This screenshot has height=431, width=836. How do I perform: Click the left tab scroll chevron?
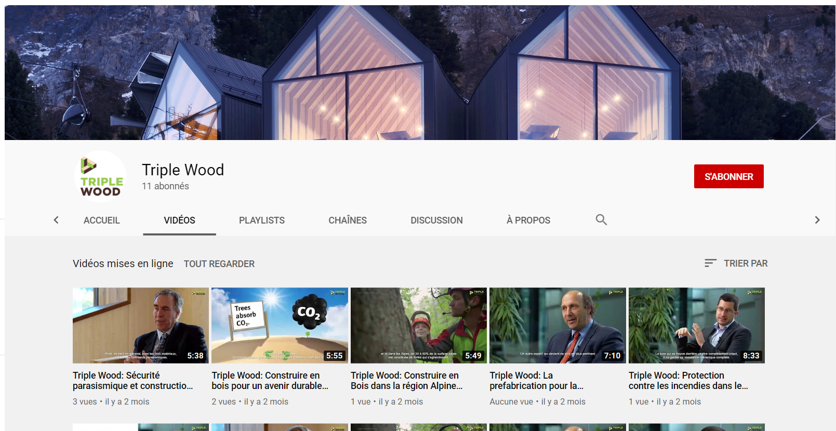[x=56, y=220]
